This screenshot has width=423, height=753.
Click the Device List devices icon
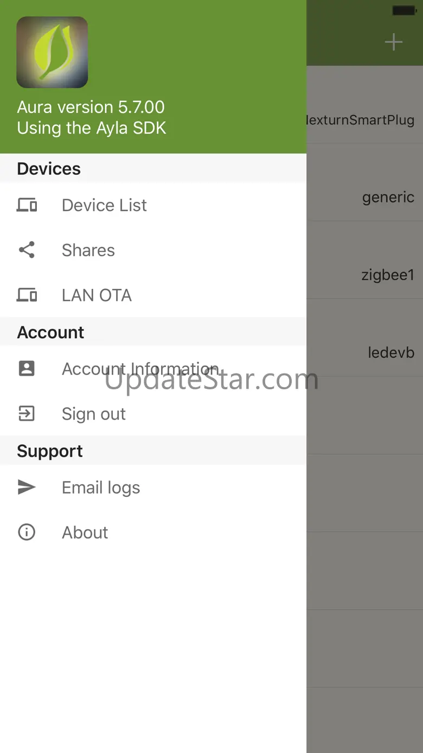[x=27, y=205]
